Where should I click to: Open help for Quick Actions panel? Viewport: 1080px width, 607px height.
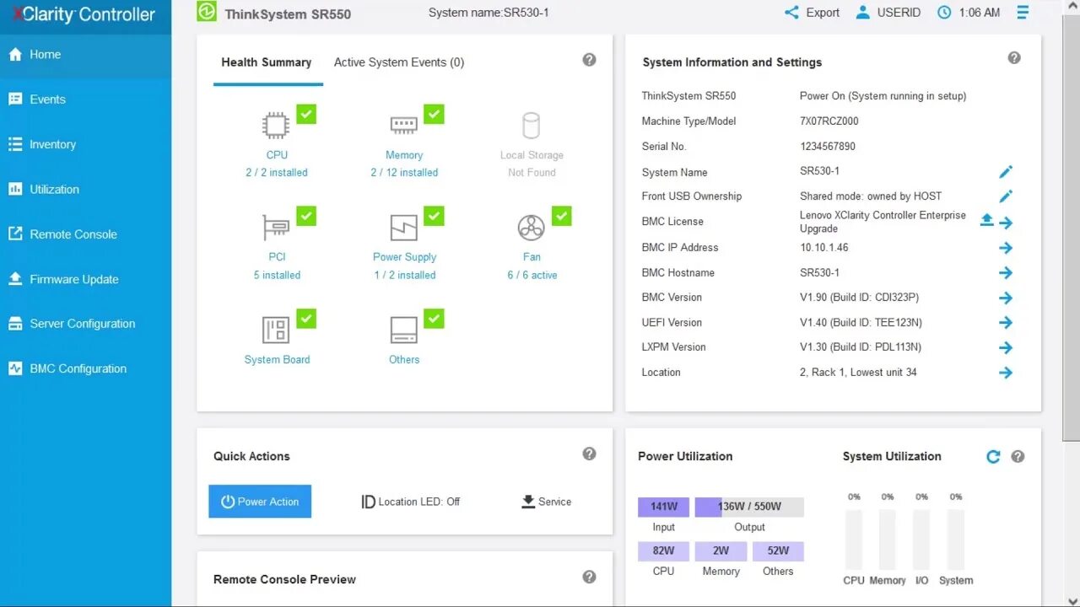click(590, 454)
